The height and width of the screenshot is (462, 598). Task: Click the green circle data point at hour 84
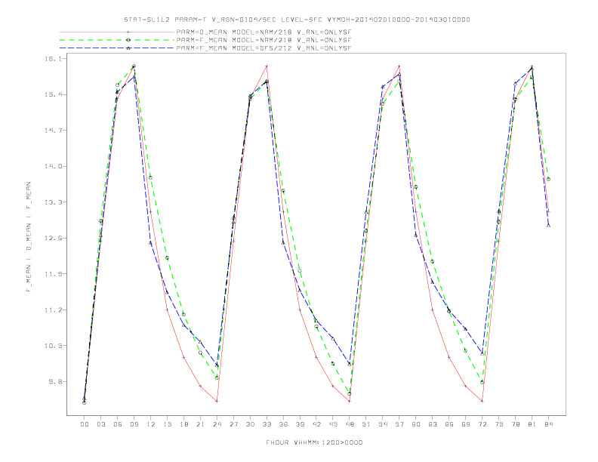[548, 179]
